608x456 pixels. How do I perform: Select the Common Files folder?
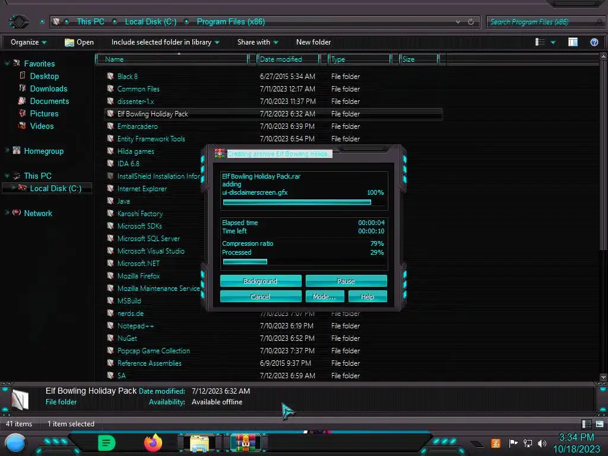tap(138, 89)
